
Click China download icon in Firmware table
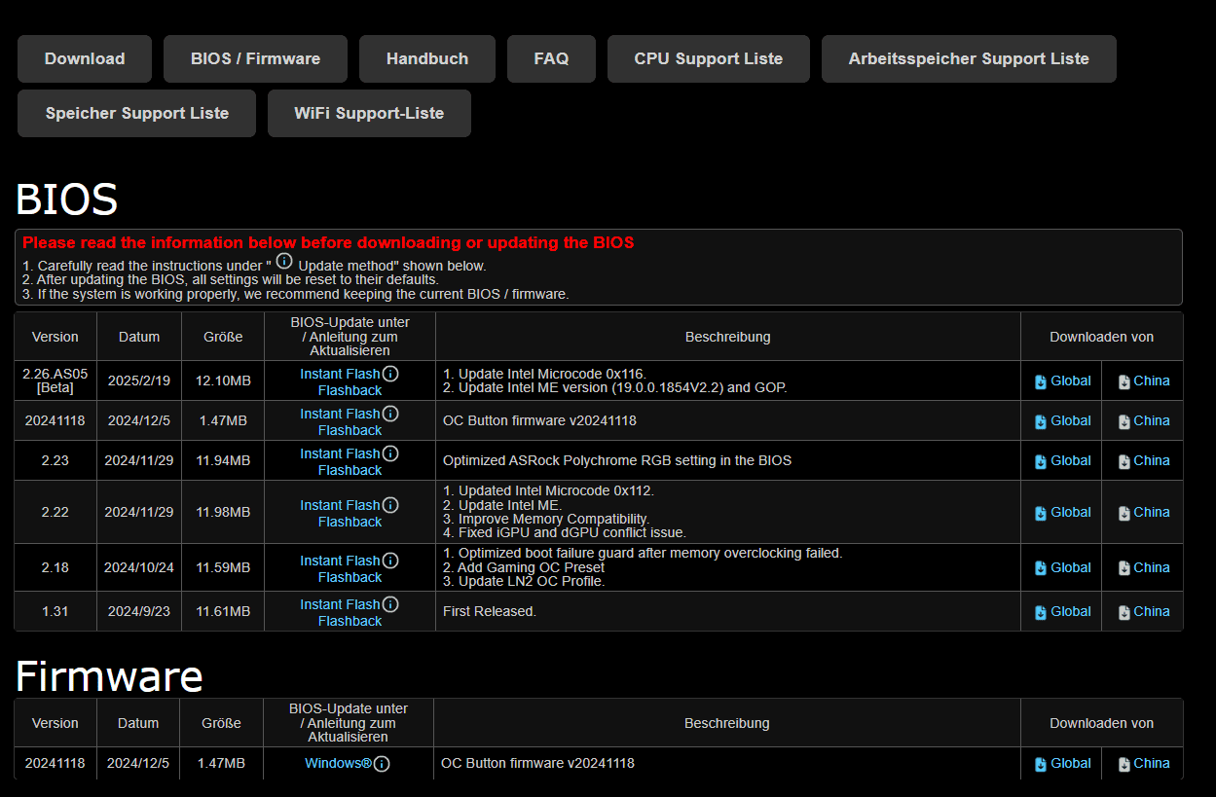[x=1124, y=764]
